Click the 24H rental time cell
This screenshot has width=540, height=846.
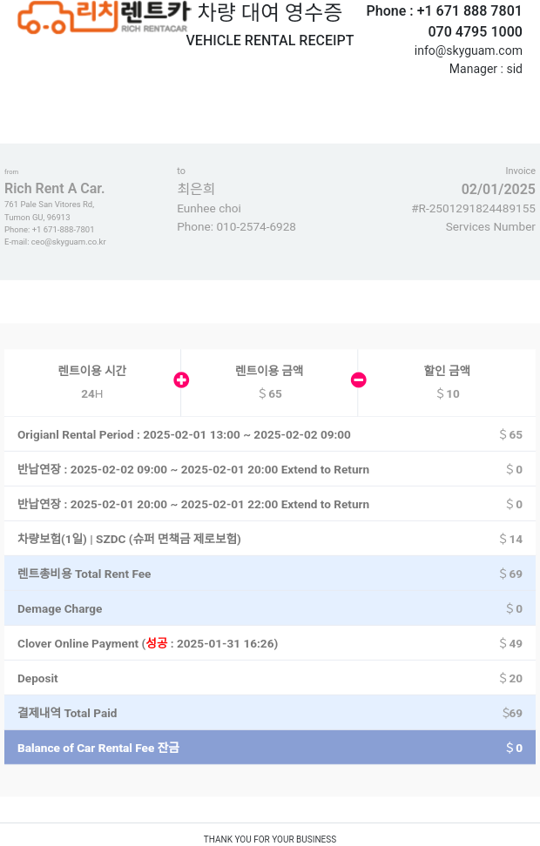(92, 382)
